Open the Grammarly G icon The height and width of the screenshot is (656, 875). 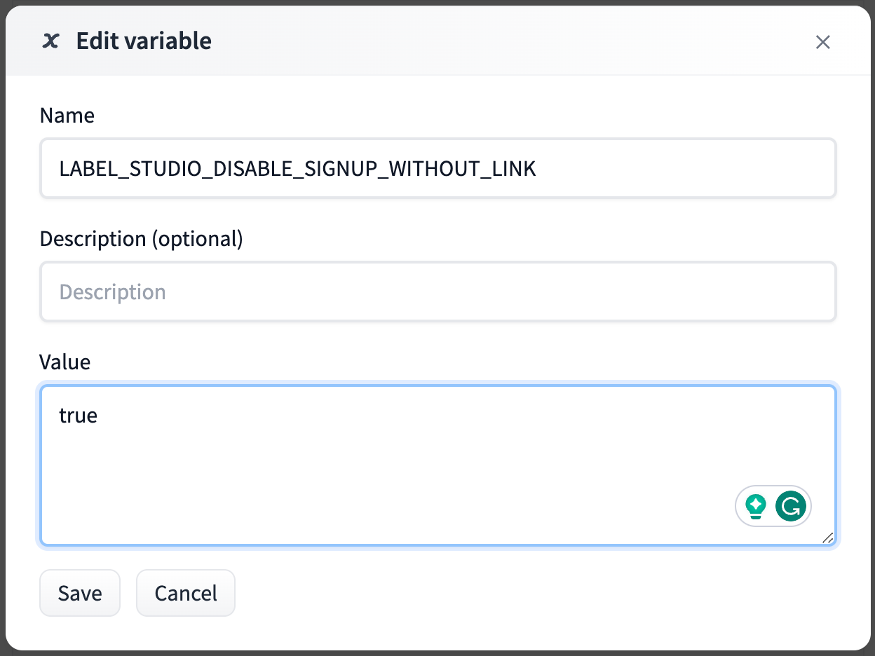pyautogui.click(x=791, y=505)
